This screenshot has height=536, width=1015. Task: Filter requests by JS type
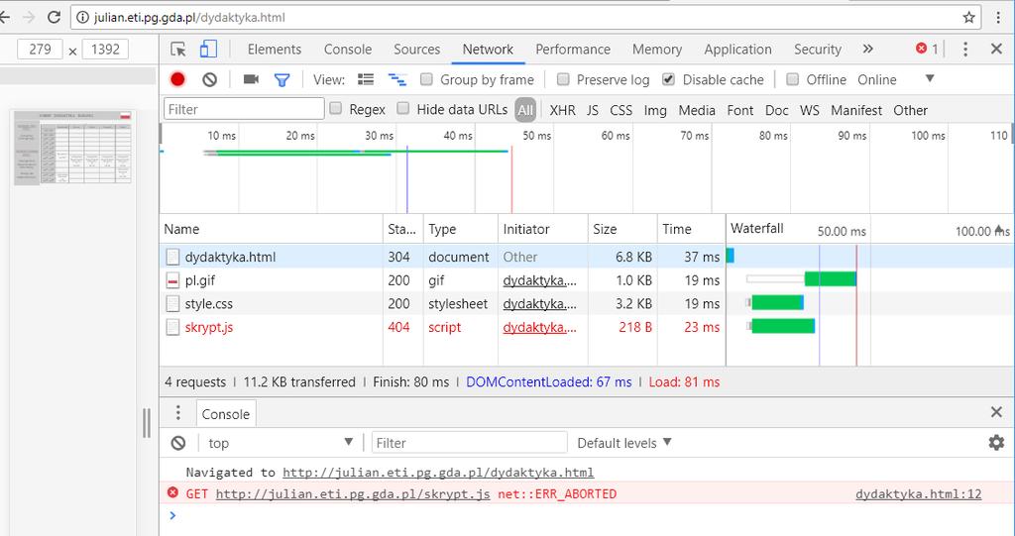point(593,110)
